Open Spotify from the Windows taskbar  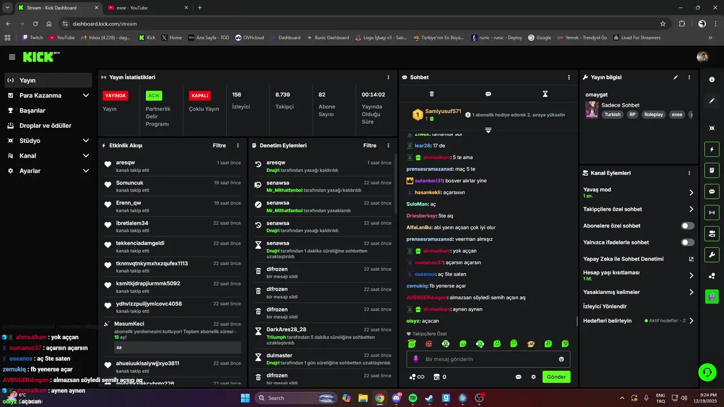point(413,398)
